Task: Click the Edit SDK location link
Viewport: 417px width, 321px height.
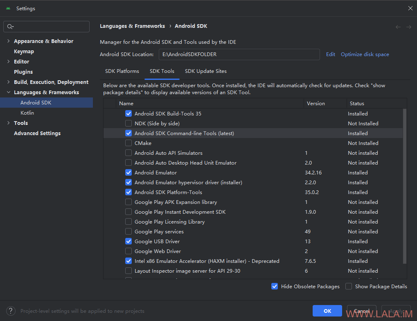Action: tap(330, 54)
